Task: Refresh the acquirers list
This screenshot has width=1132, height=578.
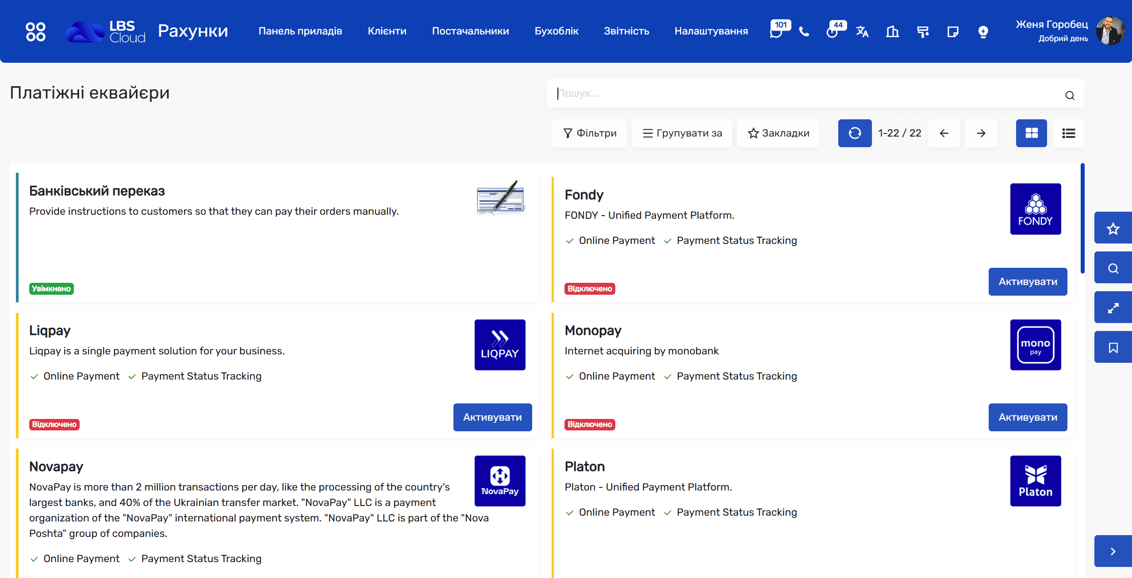Action: [855, 133]
